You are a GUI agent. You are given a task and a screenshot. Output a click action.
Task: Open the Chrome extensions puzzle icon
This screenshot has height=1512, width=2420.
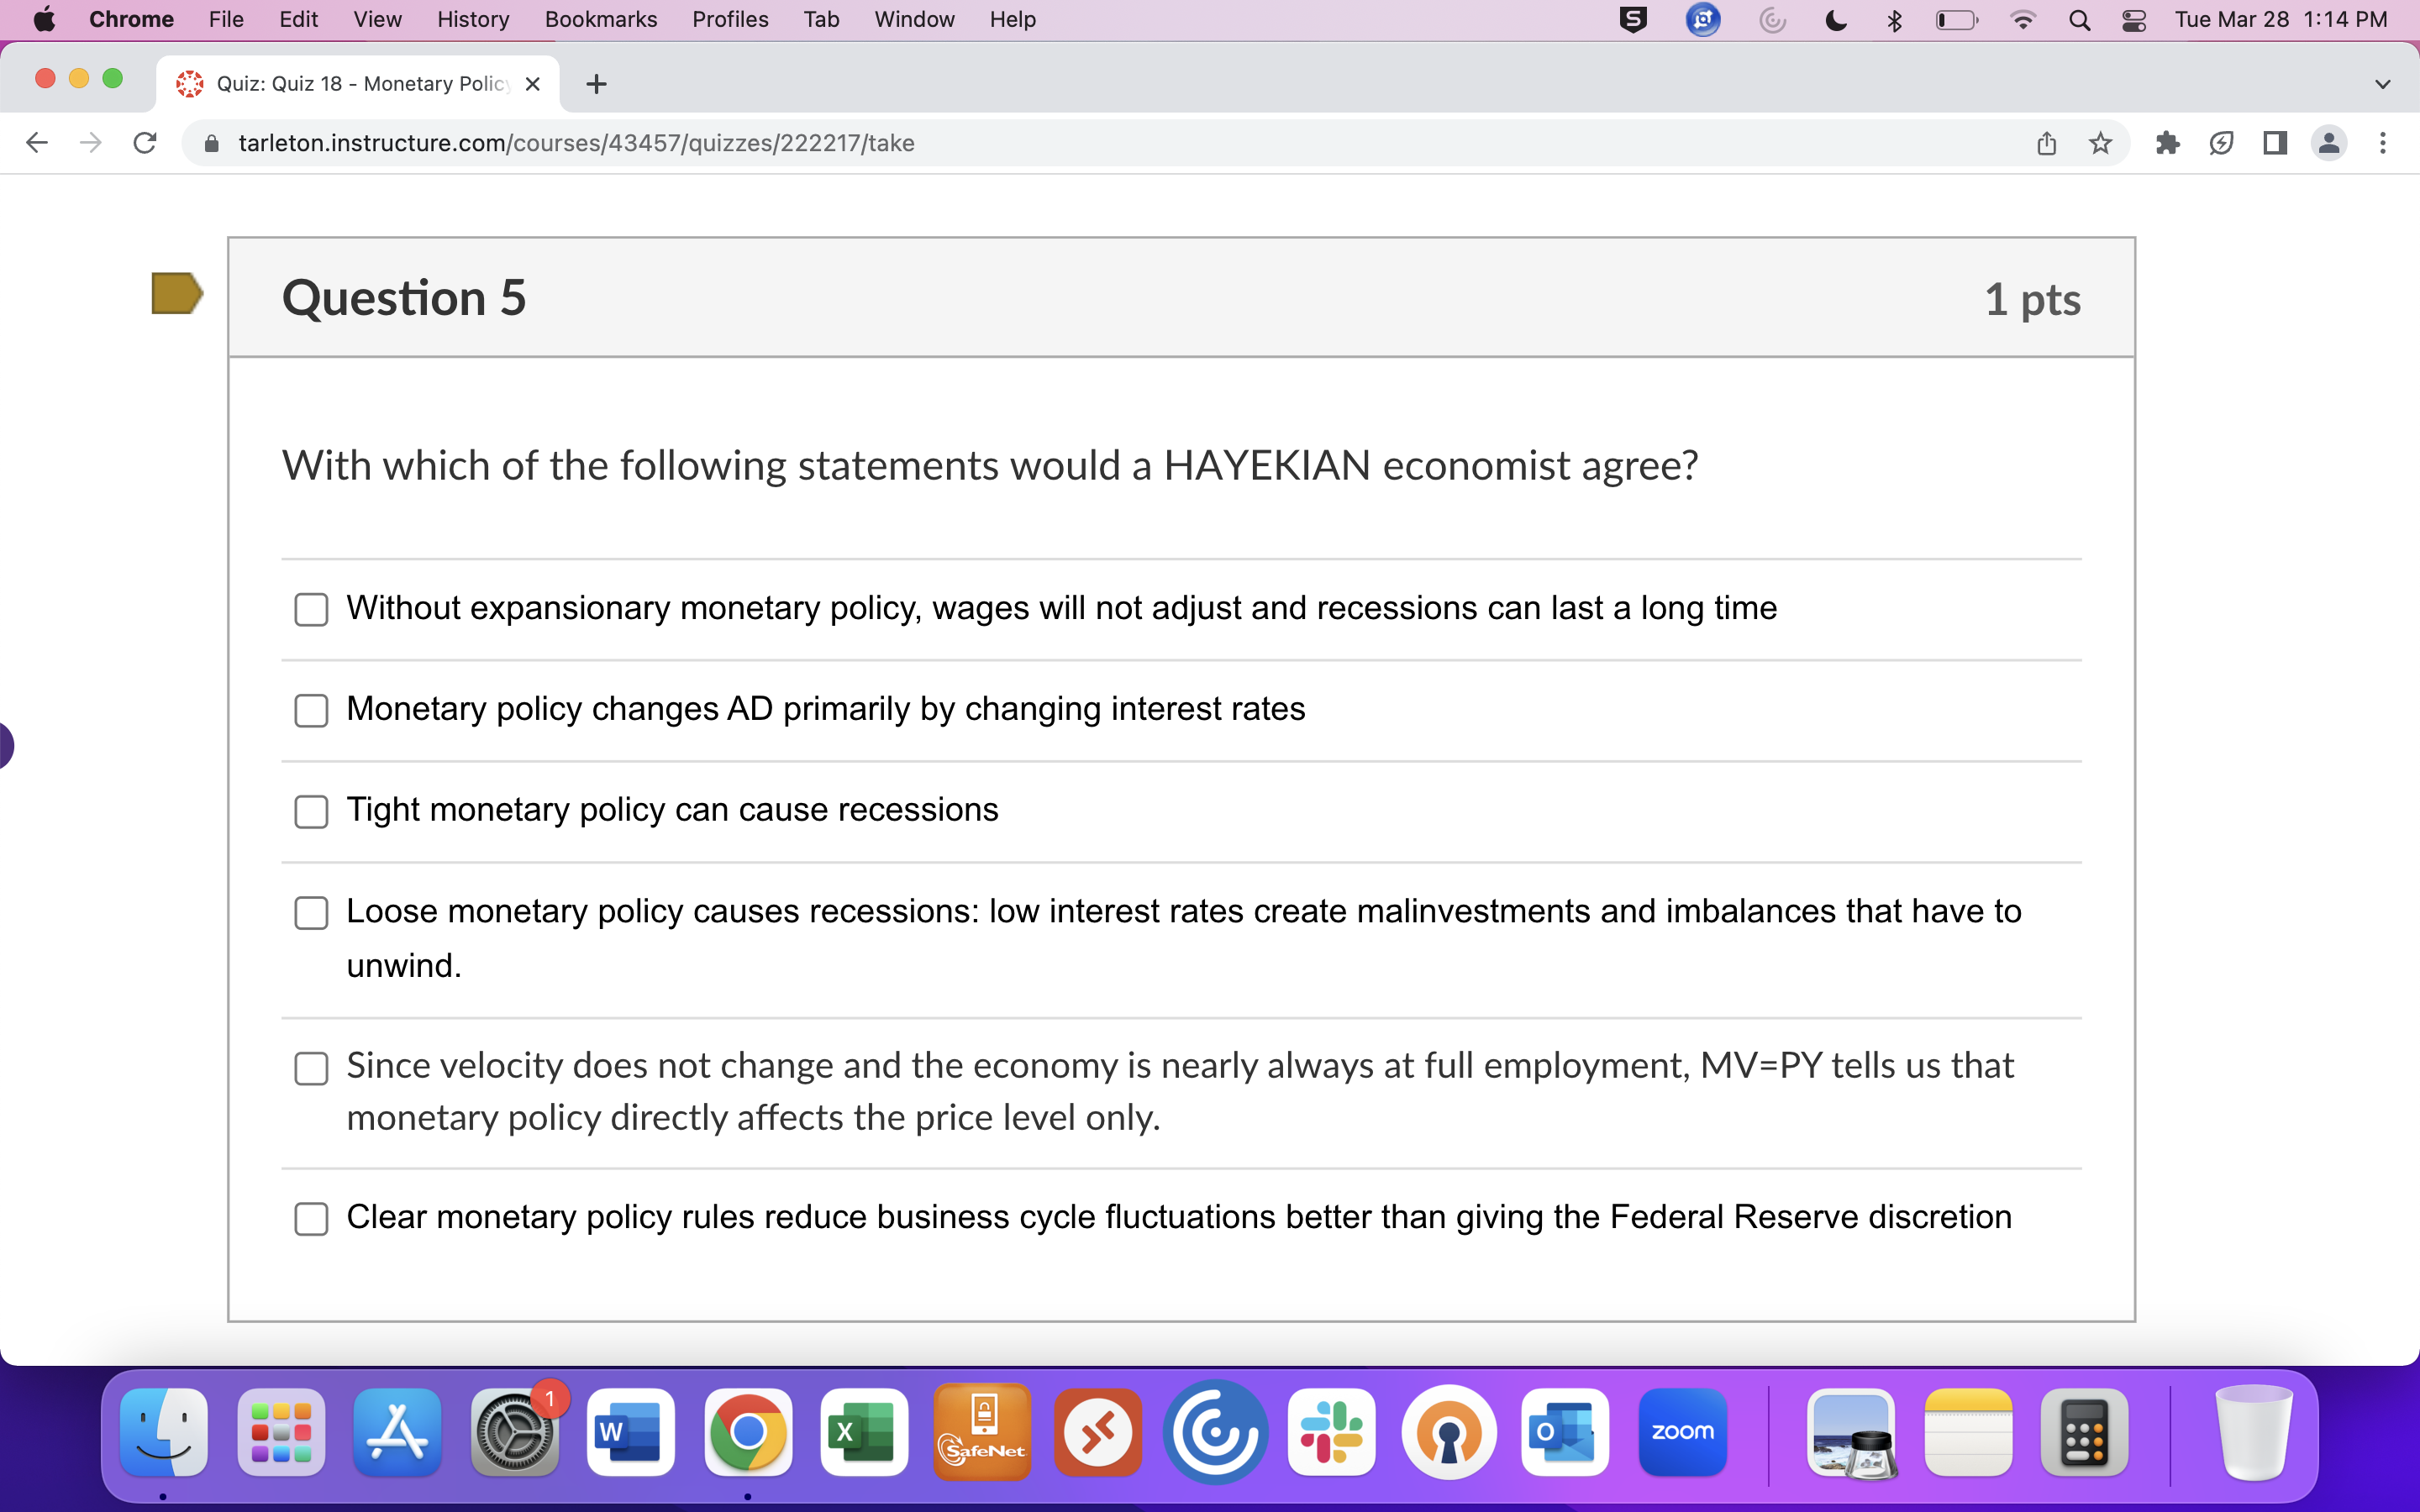(2166, 143)
